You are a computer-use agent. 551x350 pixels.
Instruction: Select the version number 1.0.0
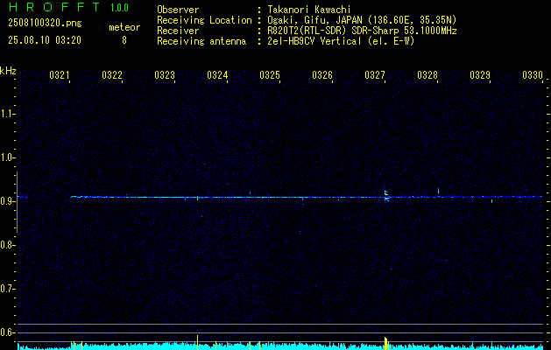[119, 8]
